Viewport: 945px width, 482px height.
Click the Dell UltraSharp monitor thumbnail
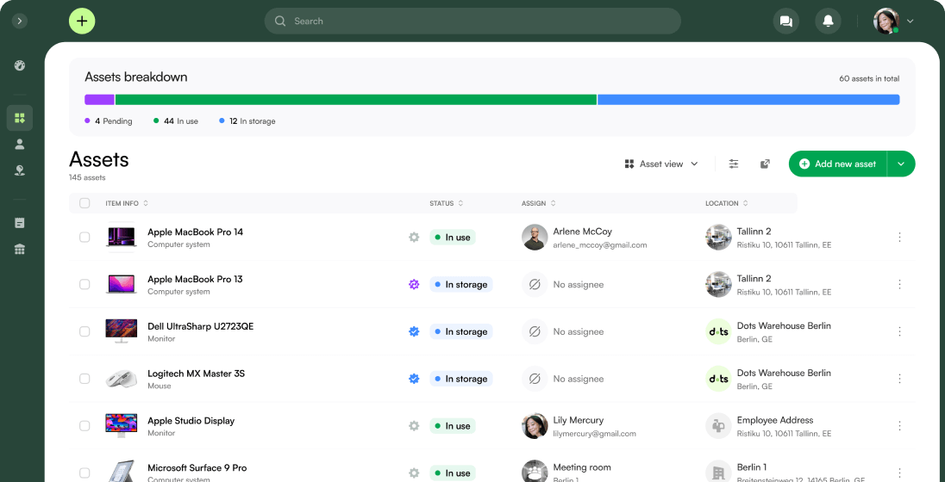(121, 331)
